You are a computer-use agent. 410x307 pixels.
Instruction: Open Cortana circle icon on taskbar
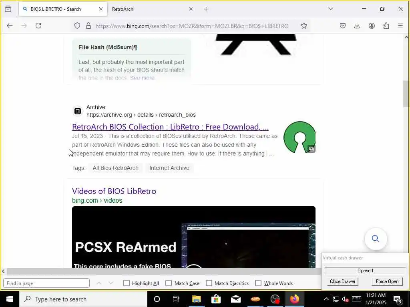pos(157,299)
